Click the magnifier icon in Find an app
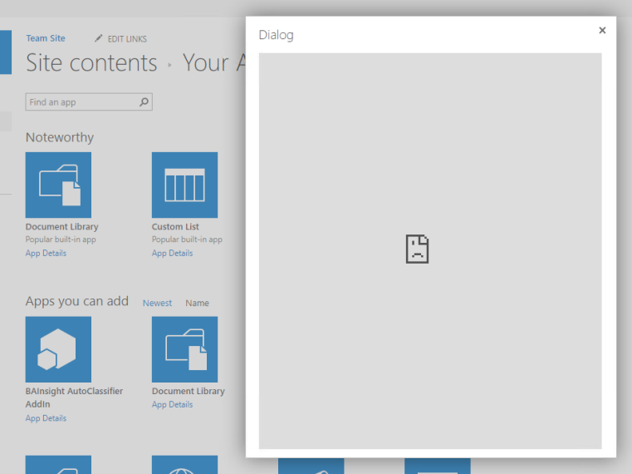632x474 pixels. (144, 102)
